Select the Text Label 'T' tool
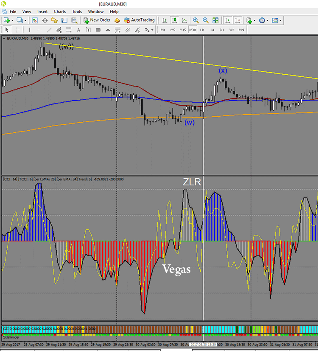 click(x=88, y=30)
